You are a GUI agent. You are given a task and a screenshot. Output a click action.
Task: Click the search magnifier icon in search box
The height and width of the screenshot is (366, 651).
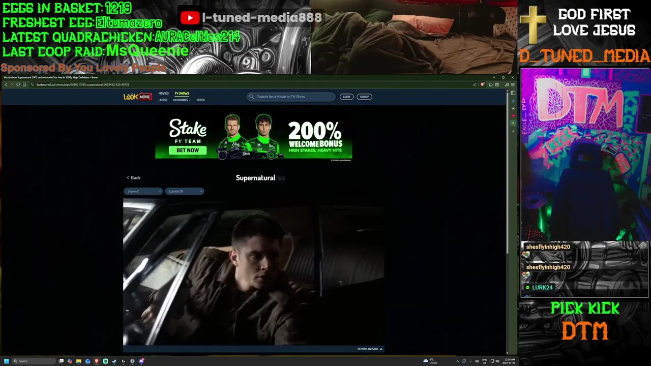click(x=251, y=97)
